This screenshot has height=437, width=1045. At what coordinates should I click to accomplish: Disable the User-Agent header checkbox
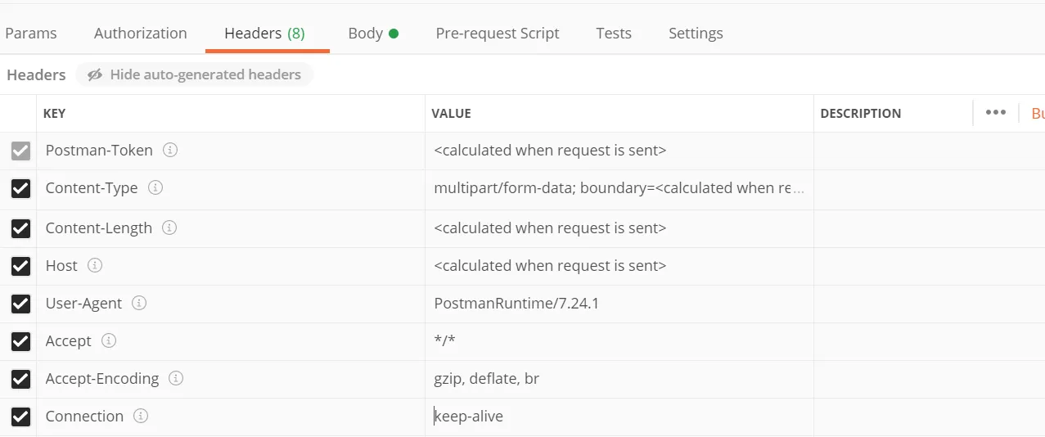pyautogui.click(x=20, y=304)
